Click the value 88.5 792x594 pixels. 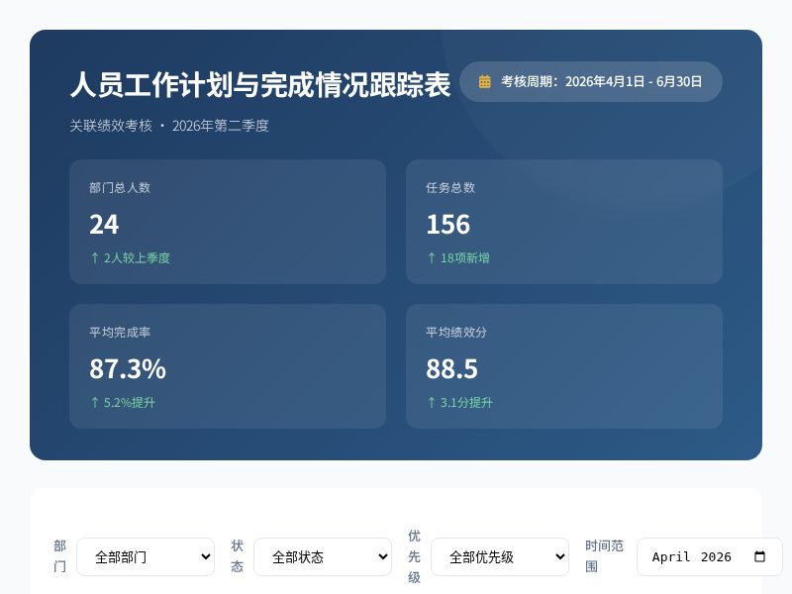point(451,368)
